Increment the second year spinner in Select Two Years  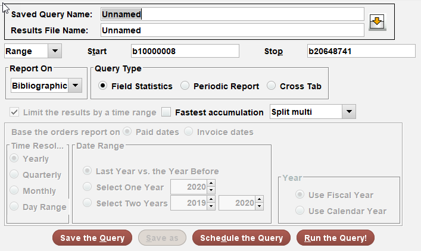[x=260, y=199]
